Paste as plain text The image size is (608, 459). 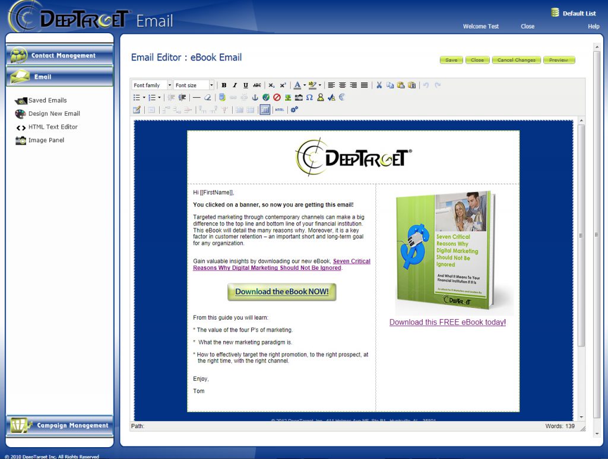412,85
